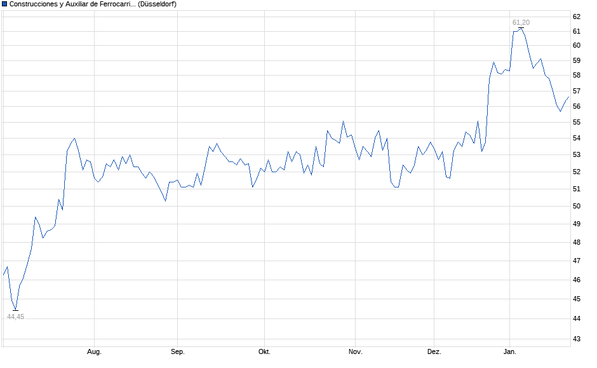Select the Okt. month axis label
597x368 pixels.
[264, 351]
